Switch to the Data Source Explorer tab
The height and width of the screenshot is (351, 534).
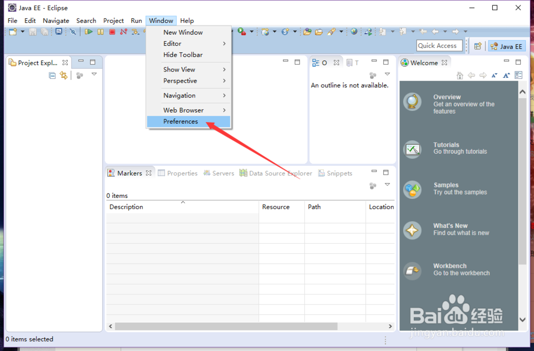[x=276, y=173]
